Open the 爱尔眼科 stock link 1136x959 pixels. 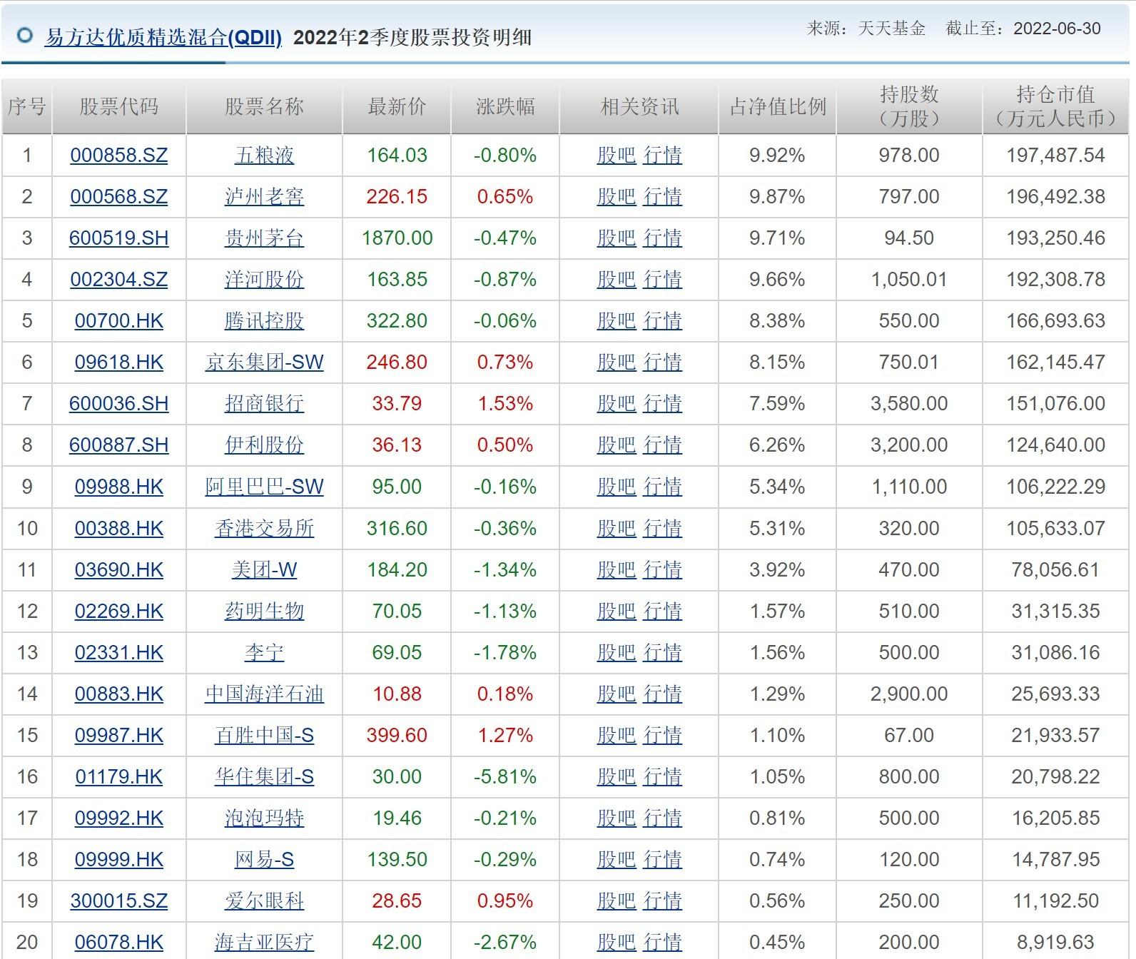tap(264, 900)
